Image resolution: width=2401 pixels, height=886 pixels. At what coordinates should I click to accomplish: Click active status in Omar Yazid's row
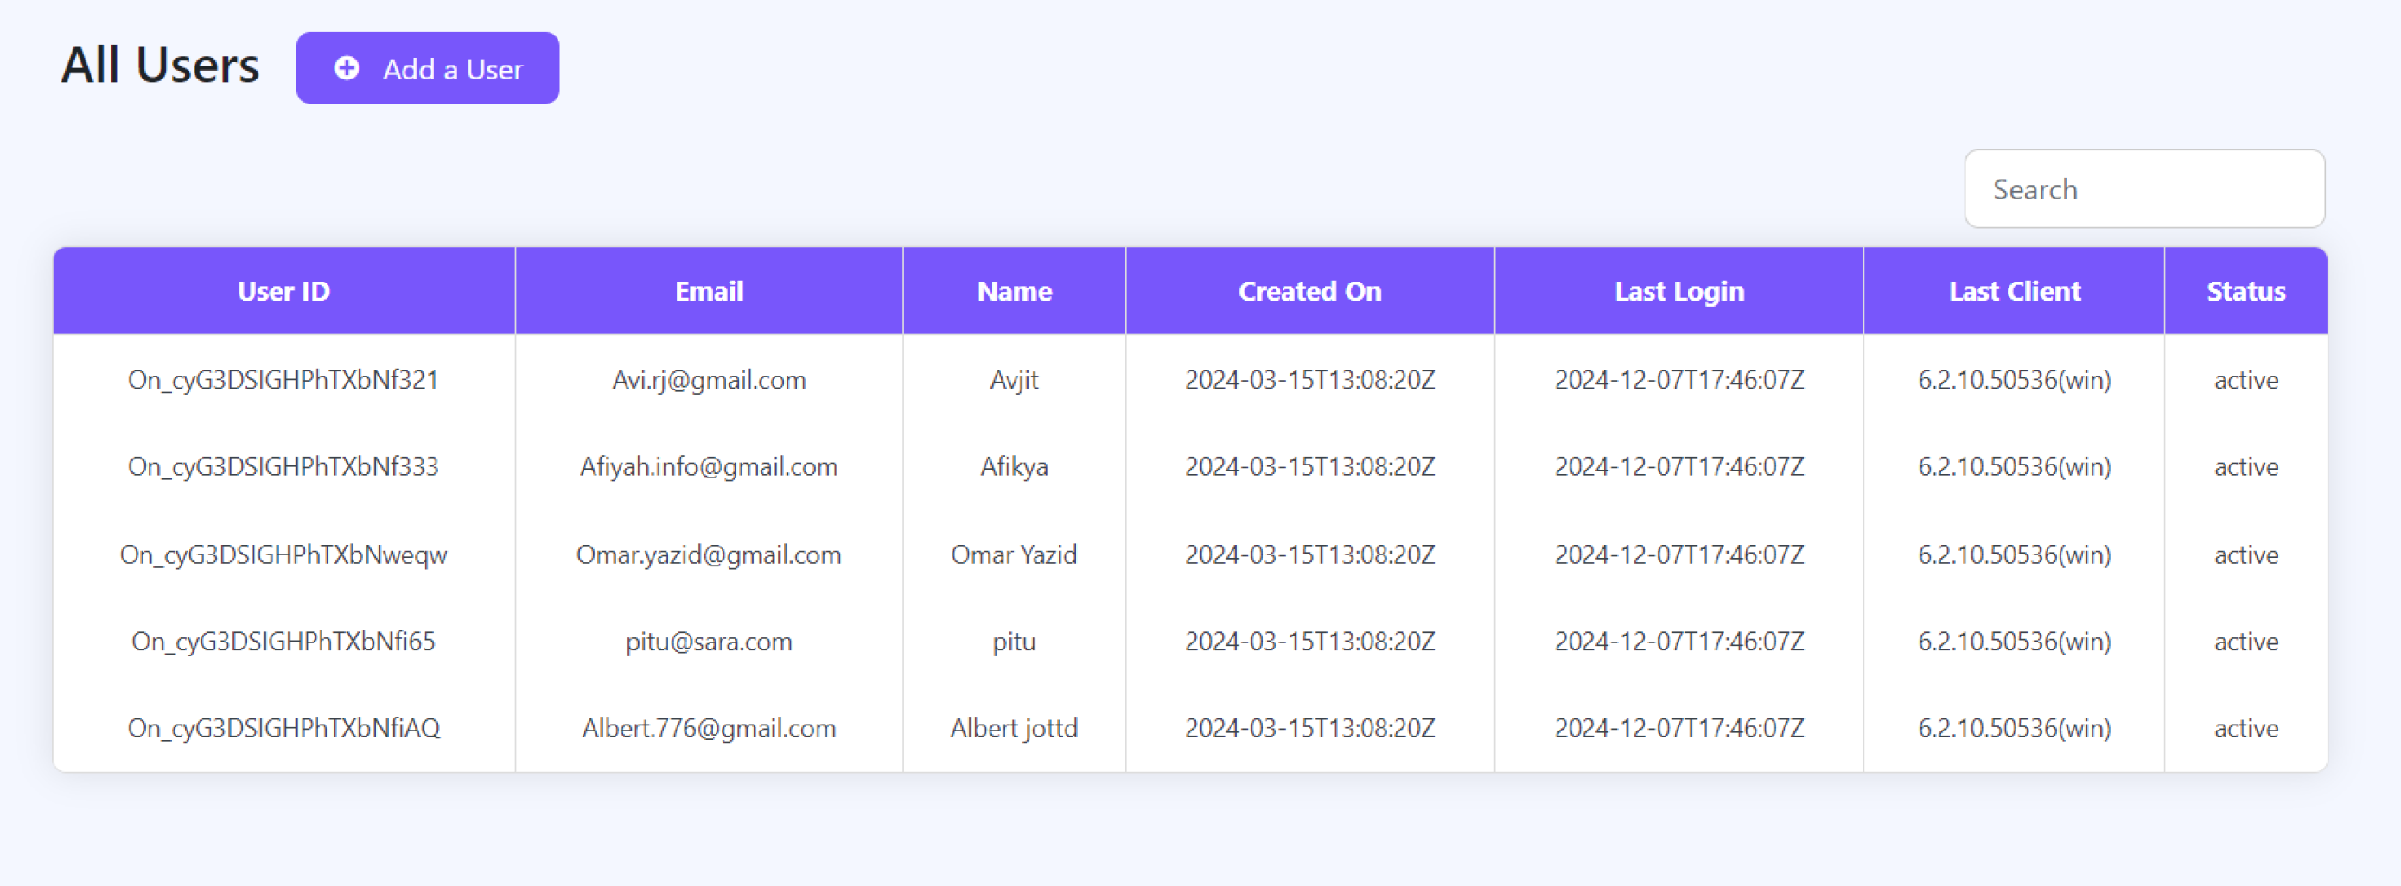click(x=2245, y=555)
